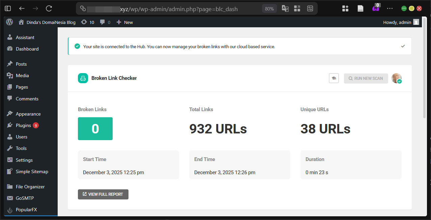431x220 pixels.
Task: Open the graduation cap tutorial icon
Action: tap(334, 78)
